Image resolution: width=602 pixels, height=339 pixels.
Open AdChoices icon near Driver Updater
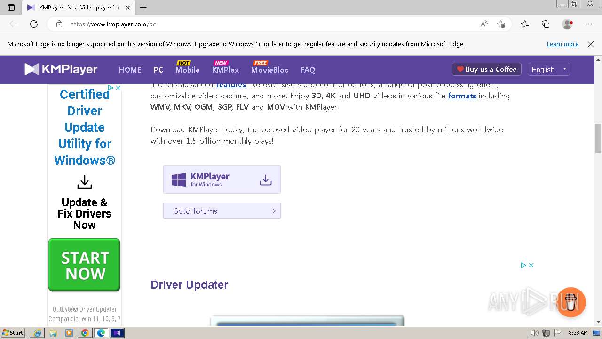(523, 265)
